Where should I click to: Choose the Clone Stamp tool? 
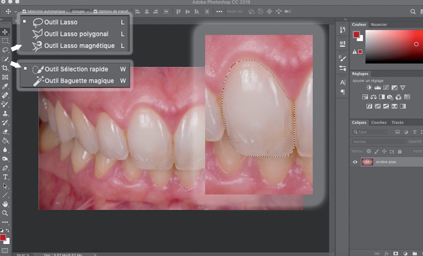tap(5, 113)
